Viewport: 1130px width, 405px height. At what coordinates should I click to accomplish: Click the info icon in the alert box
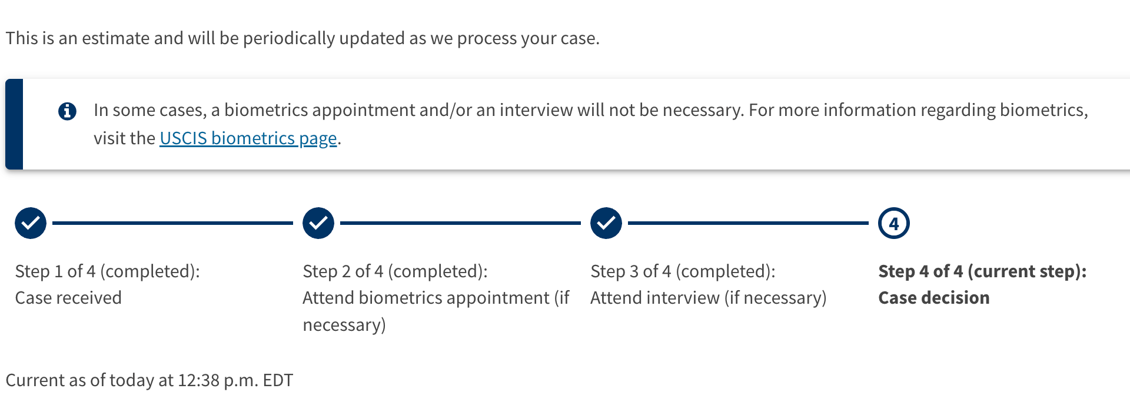67,111
